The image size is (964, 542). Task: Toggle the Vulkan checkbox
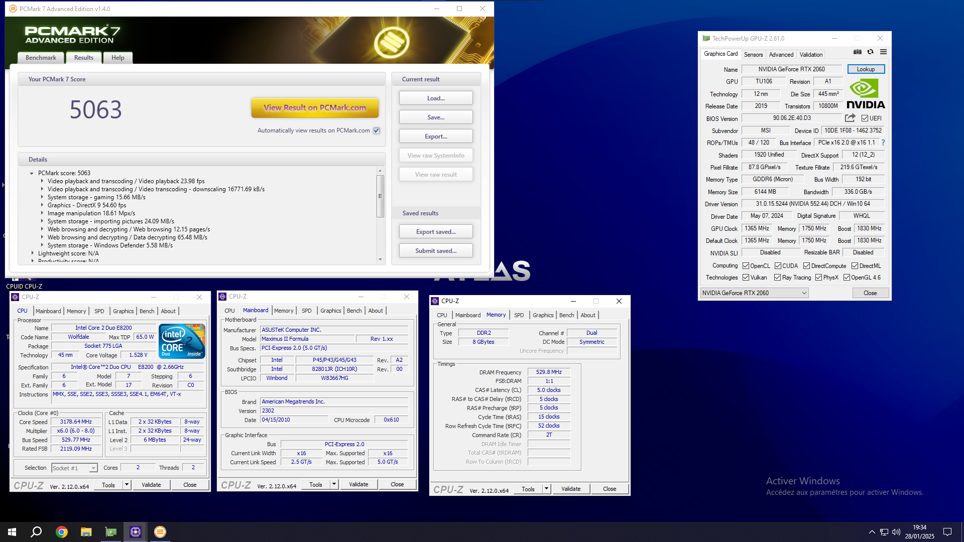[x=746, y=278]
